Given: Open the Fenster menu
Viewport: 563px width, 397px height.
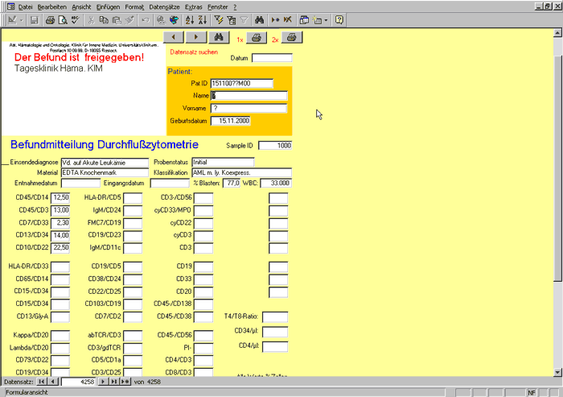Looking at the screenshot, I should click(218, 6).
